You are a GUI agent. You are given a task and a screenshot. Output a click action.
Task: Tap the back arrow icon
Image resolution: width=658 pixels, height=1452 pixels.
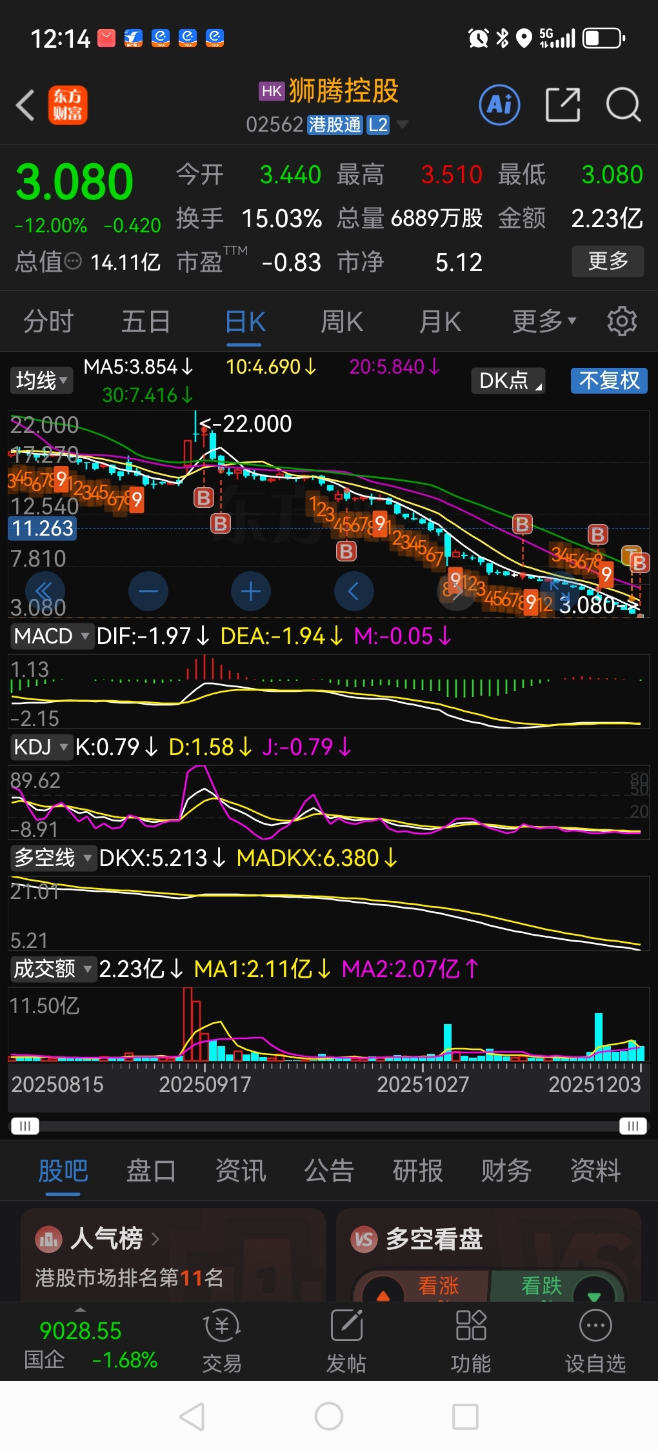[x=25, y=105]
